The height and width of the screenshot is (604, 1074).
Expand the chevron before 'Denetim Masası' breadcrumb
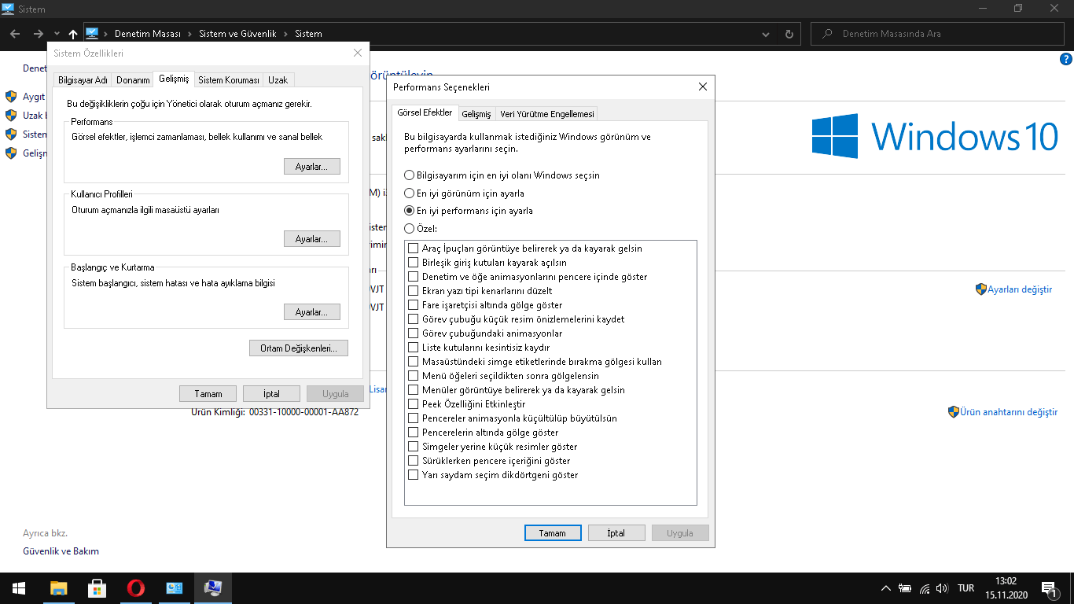coord(107,34)
